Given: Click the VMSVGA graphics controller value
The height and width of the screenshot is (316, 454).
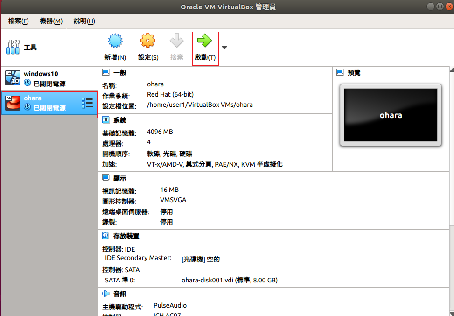Looking at the screenshot, I should tap(173, 200).
